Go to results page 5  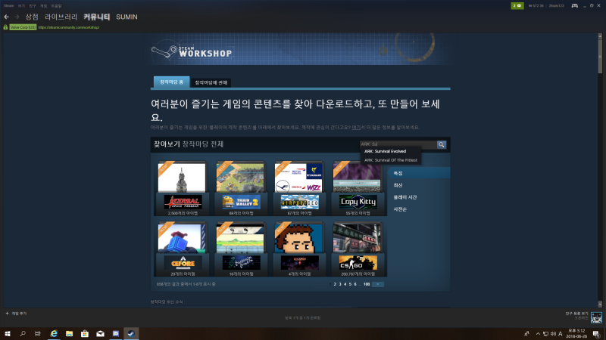(x=350, y=284)
